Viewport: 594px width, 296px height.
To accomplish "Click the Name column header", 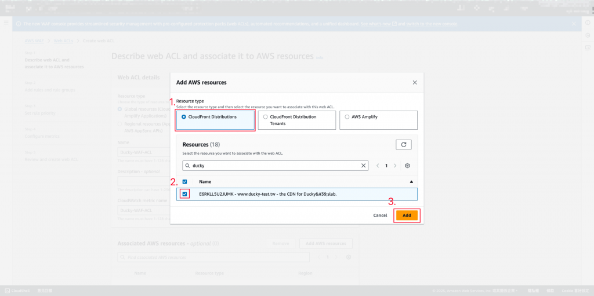I will [205, 182].
